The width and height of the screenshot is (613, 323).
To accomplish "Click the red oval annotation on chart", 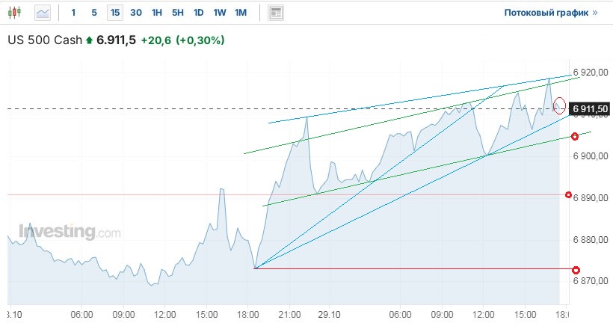I will click(559, 105).
